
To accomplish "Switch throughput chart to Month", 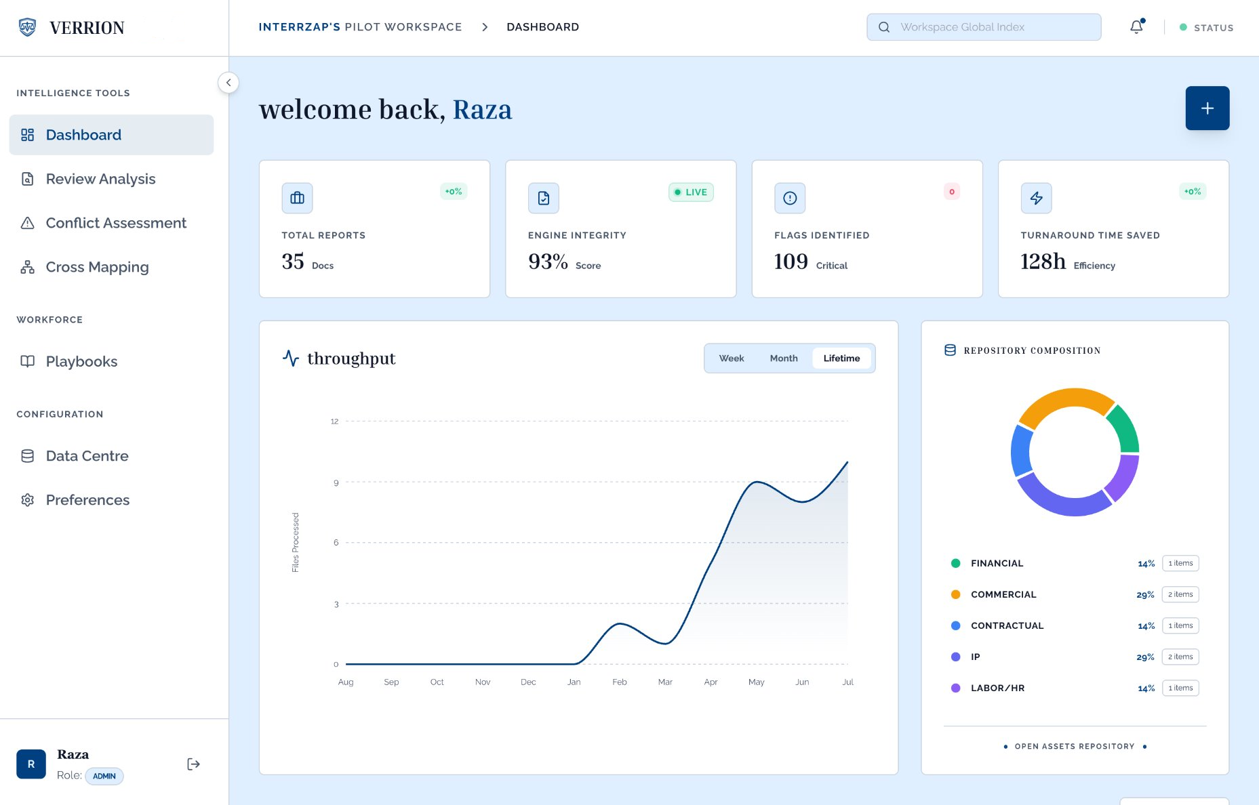I will click(x=784, y=358).
